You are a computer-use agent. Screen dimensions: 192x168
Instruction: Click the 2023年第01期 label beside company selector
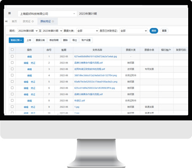[88, 14]
